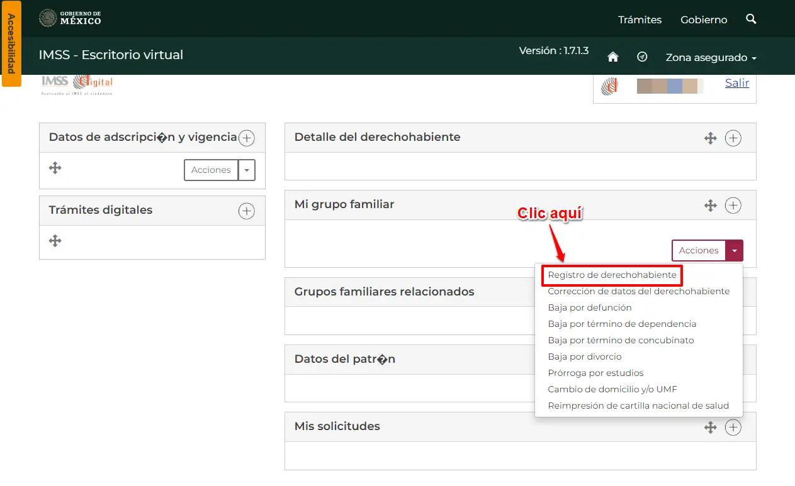Viewport: 795px width, 486px height.
Task: Click move handle in Mi grupo familiar
Action: click(x=711, y=205)
